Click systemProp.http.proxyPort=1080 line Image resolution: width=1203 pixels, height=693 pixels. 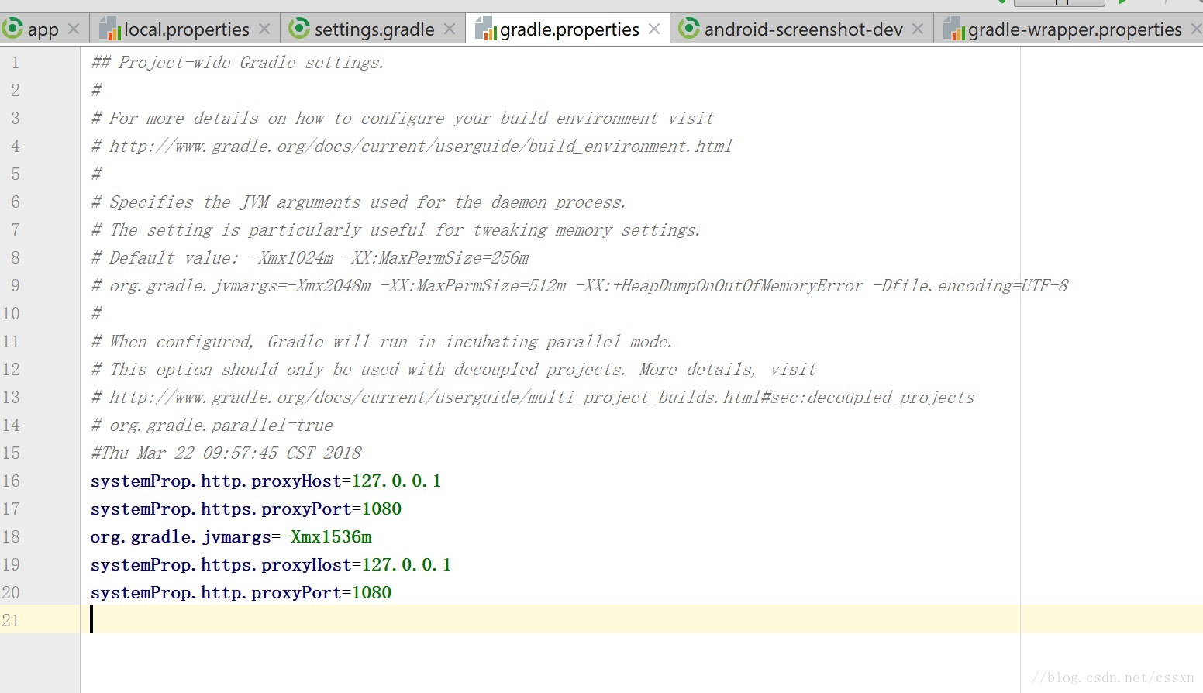coord(241,592)
